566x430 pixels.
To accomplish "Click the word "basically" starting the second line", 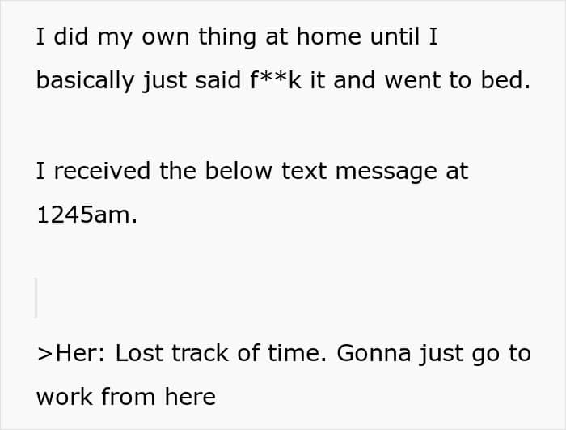I will tap(85, 80).
